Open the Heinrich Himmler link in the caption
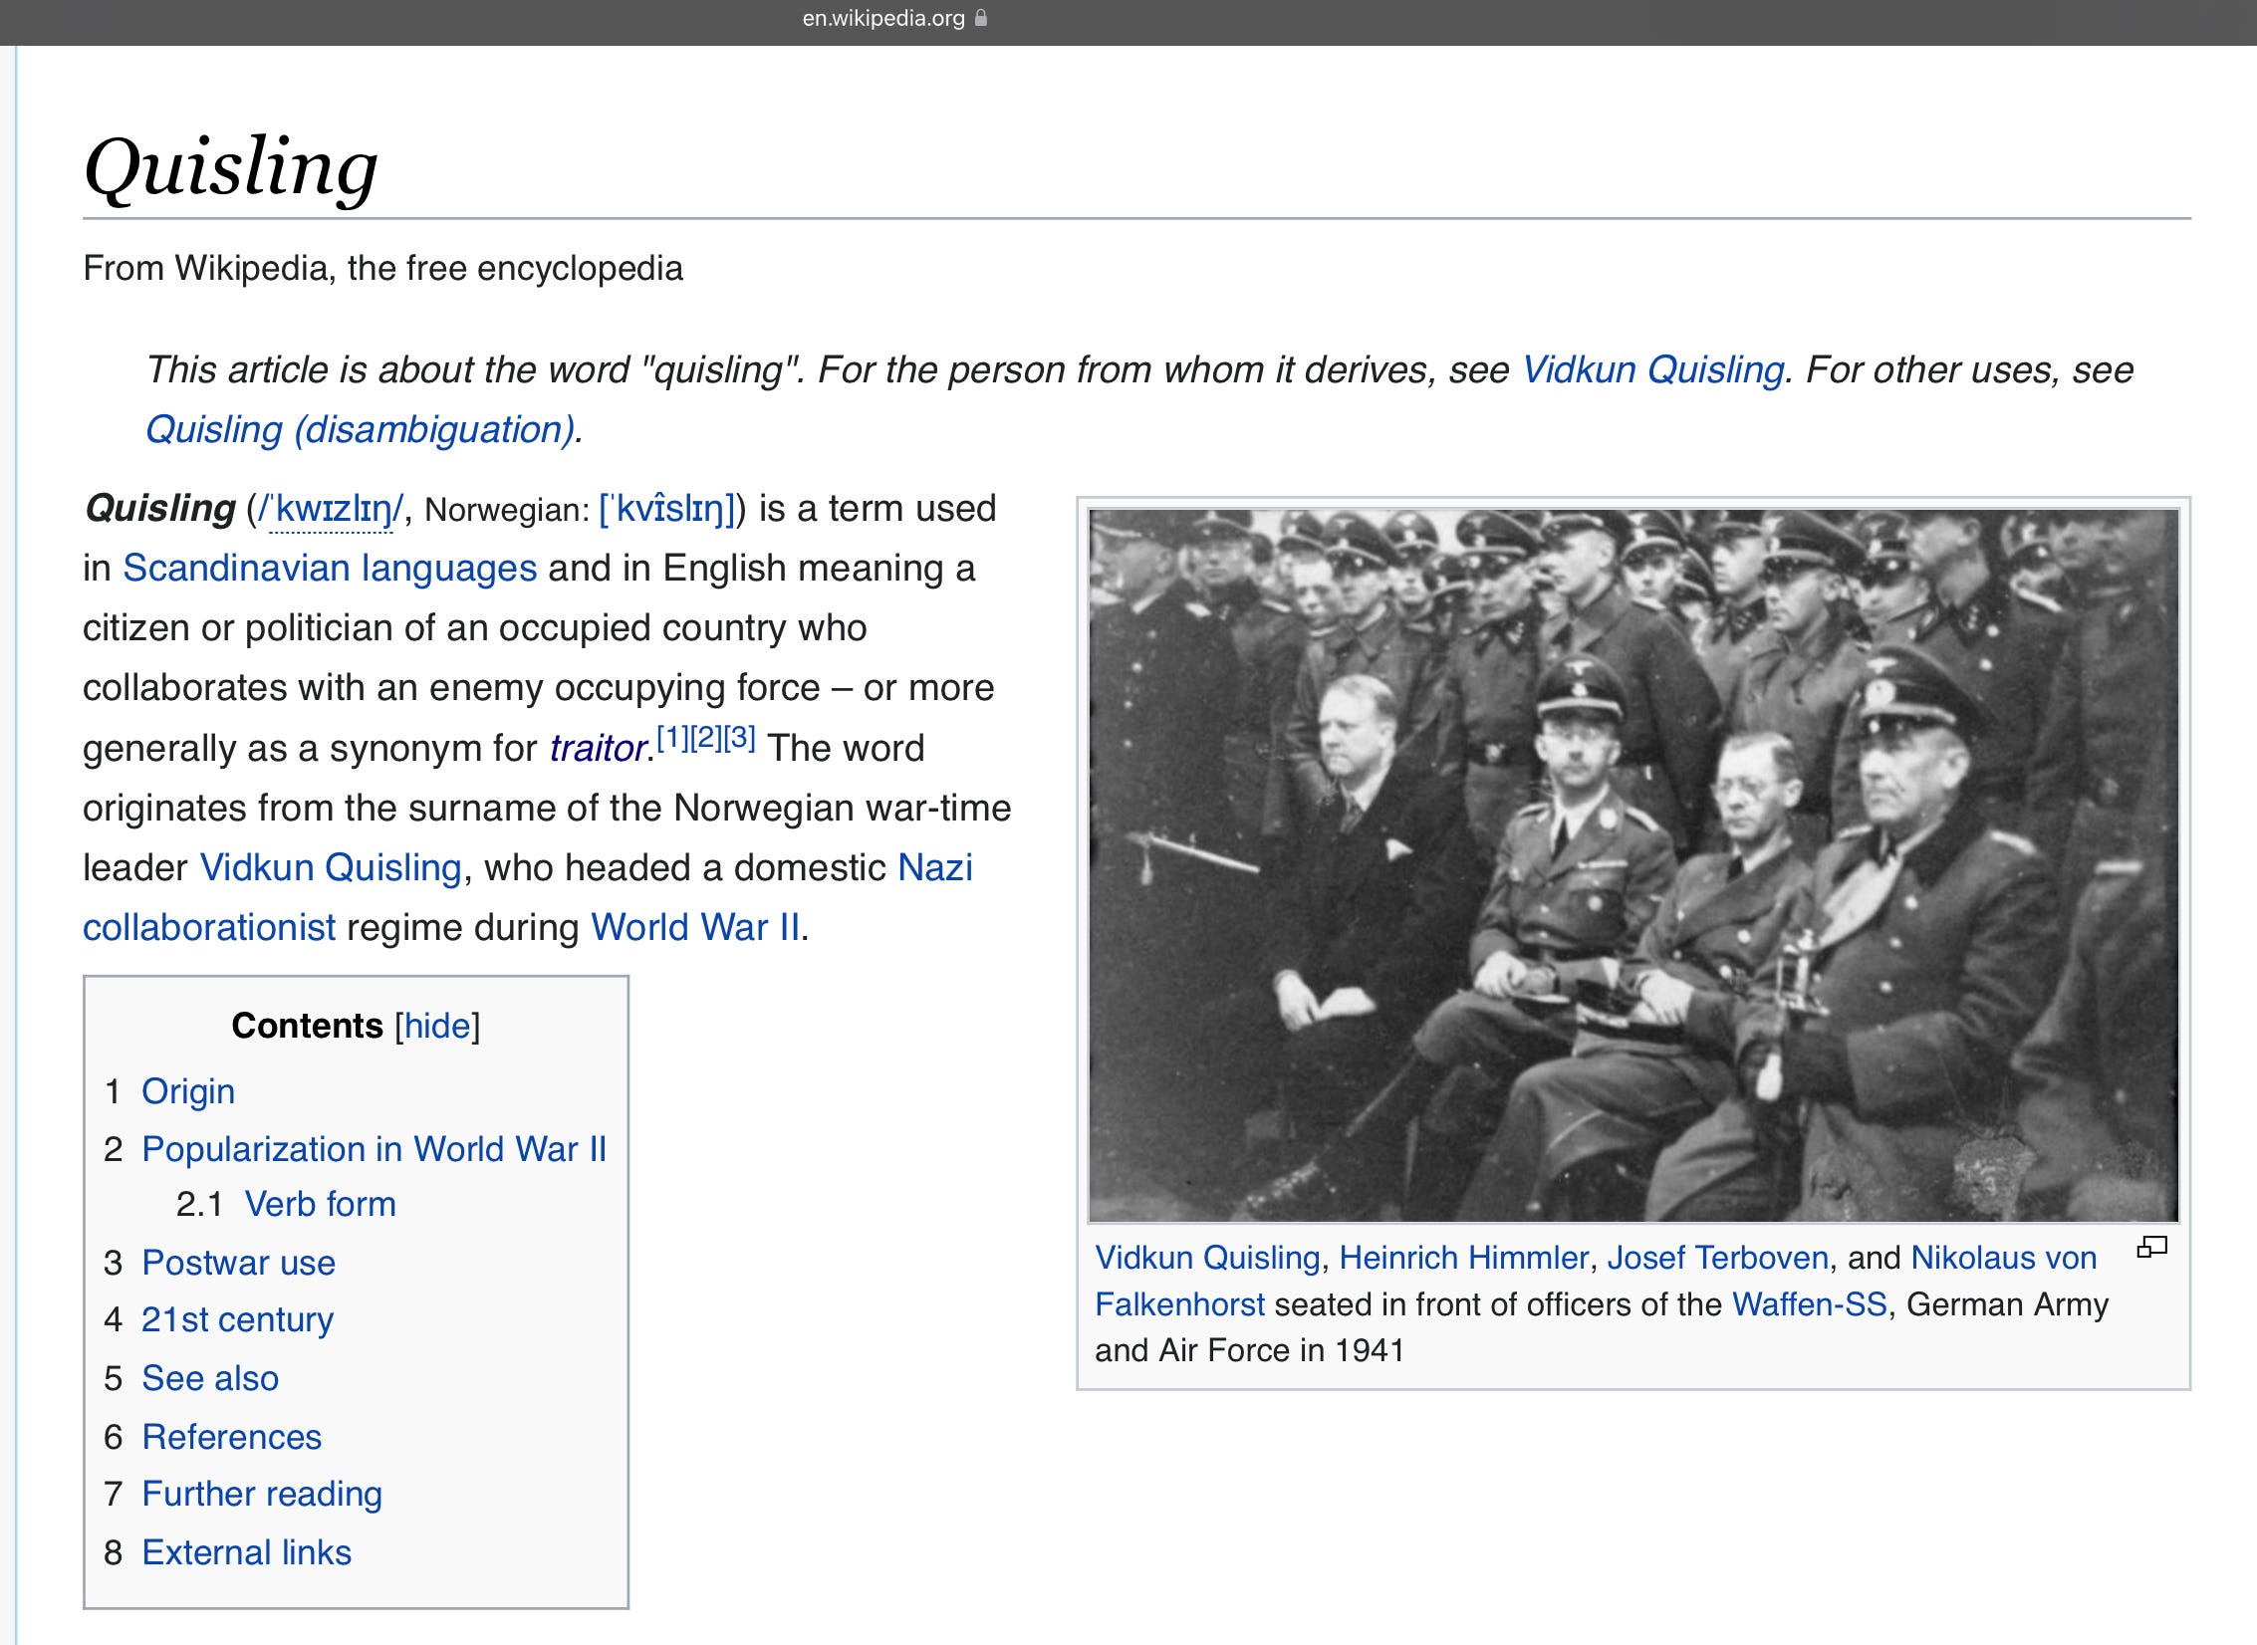This screenshot has height=1645, width=2257. coord(1463,1258)
